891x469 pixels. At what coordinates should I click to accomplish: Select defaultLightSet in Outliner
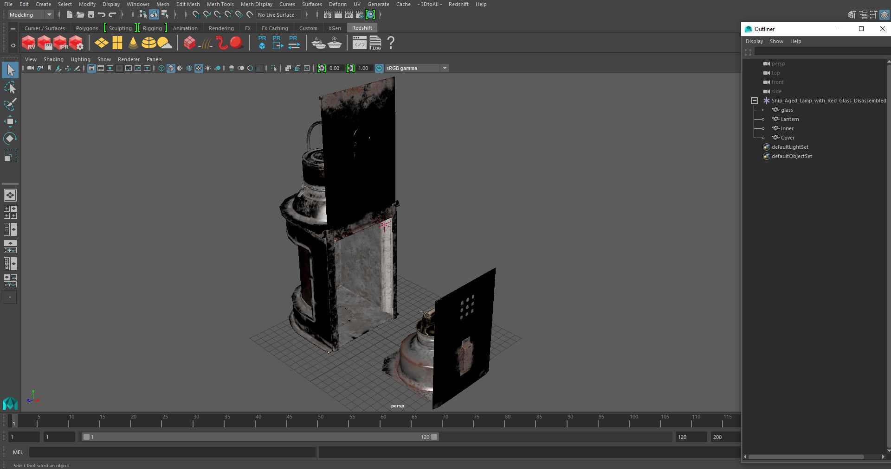pos(790,147)
